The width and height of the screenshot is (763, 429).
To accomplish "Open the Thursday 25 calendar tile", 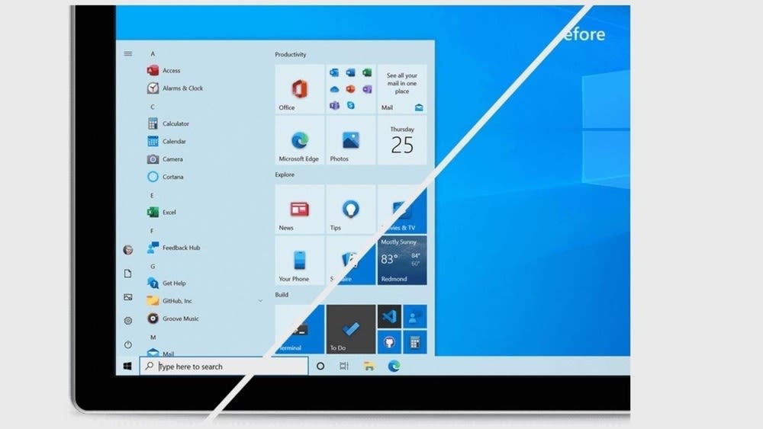I will tap(402, 140).
